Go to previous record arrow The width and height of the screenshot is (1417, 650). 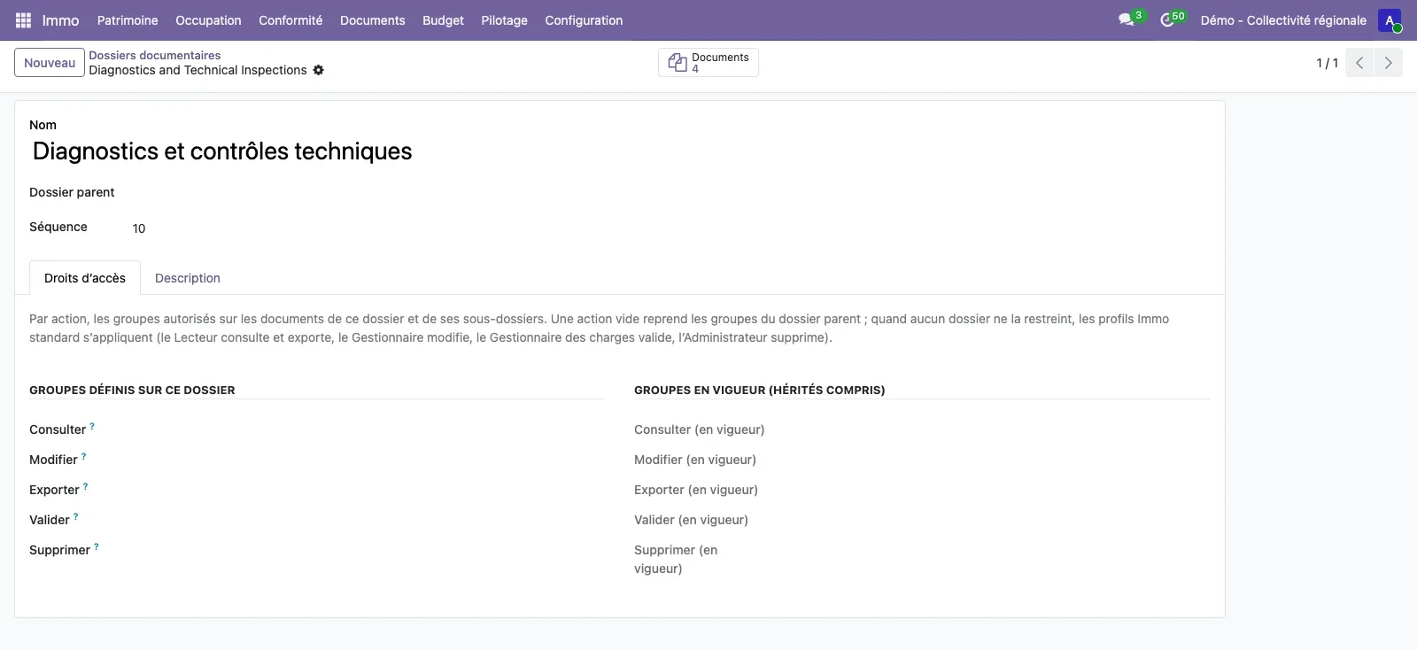click(1359, 63)
